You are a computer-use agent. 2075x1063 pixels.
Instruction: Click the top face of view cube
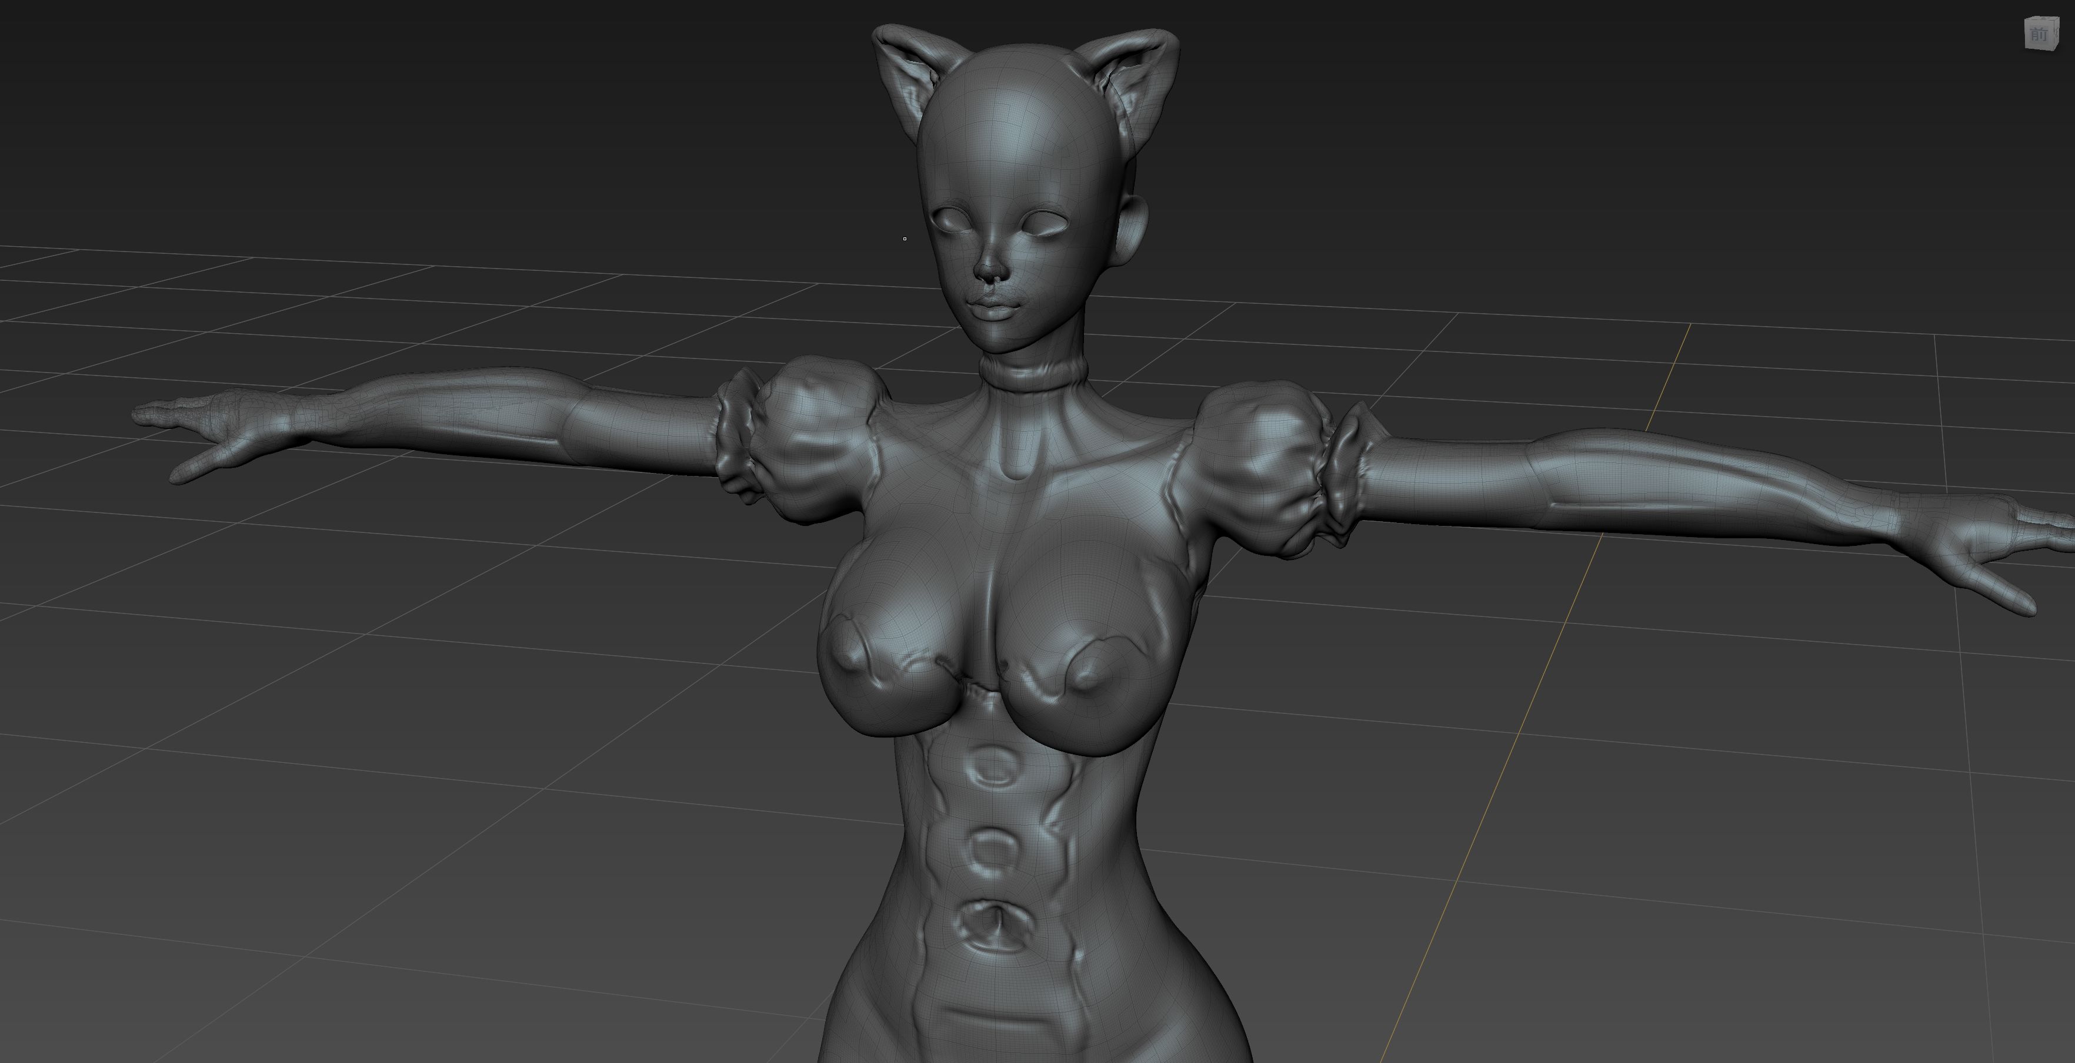(2043, 18)
